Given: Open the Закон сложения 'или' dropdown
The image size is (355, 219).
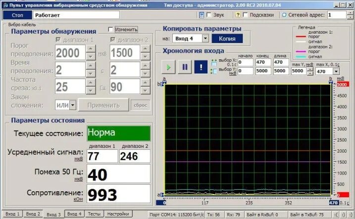Looking at the screenshot, I should pos(73,105).
